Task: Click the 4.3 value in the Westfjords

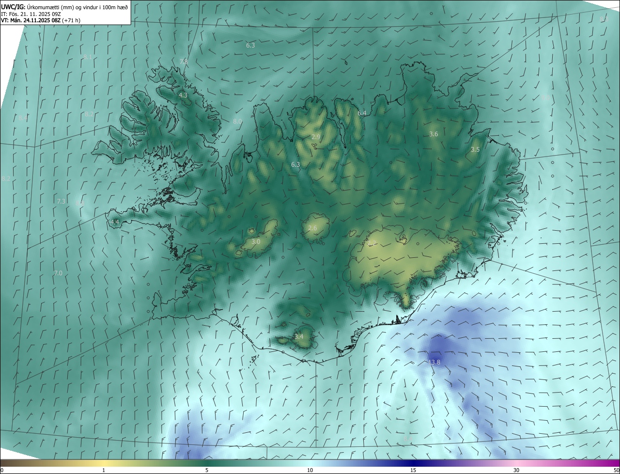Action: tap(183, 95)
